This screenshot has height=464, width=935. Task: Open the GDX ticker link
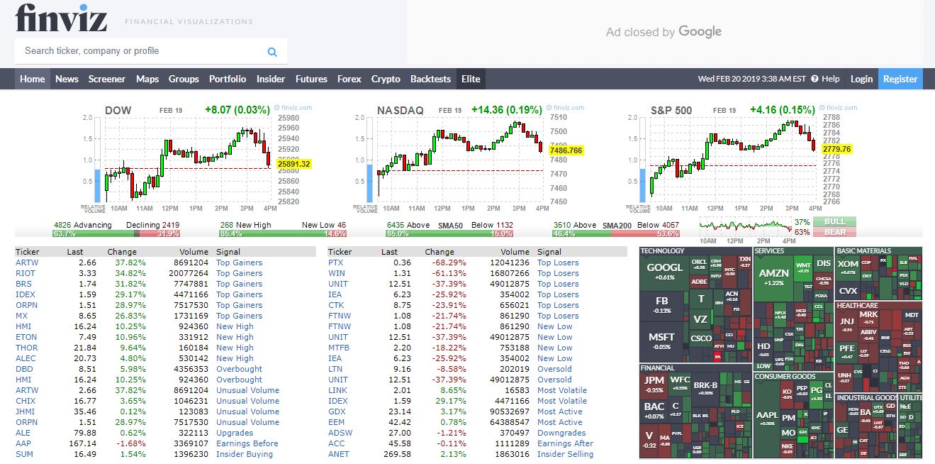click(x=337, y=411)
